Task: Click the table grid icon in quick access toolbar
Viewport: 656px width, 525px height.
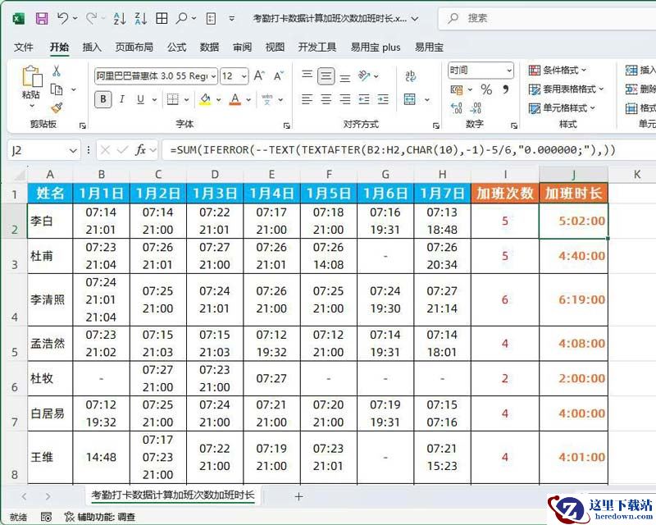Action: [x=162, y=18]
